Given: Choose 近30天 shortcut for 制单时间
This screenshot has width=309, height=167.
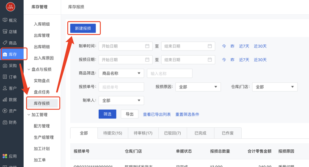Looking at the screenshot, I should coord(260,46).
